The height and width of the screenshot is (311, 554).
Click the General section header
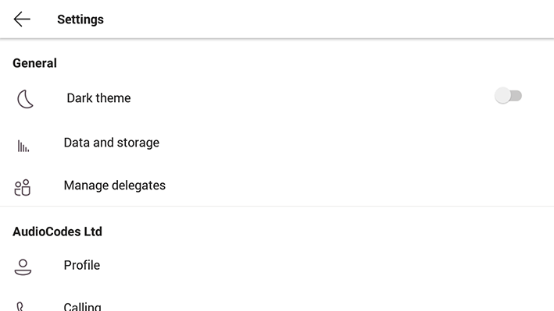click(34, 63)
